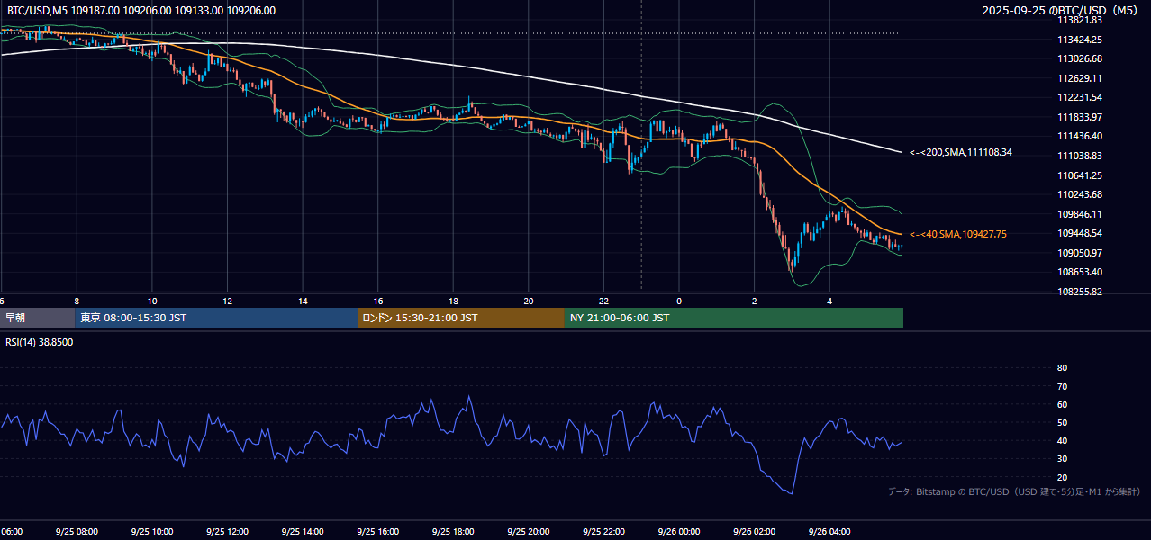
Task: Click price axis label 109846.11
Action: 1080,214
